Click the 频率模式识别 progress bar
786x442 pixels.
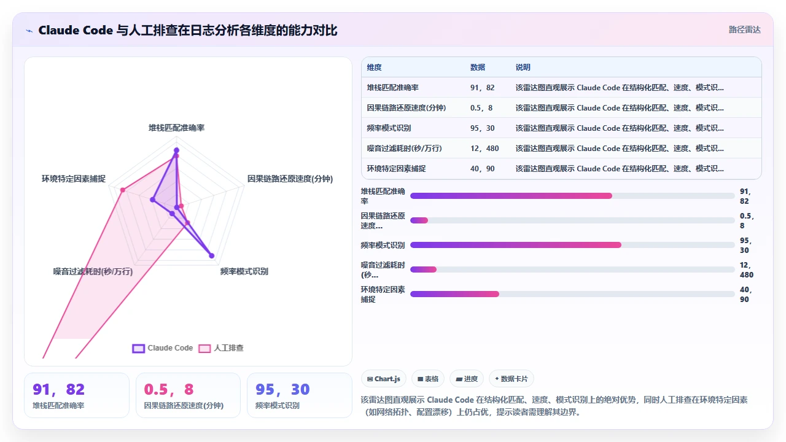point(572,245)
